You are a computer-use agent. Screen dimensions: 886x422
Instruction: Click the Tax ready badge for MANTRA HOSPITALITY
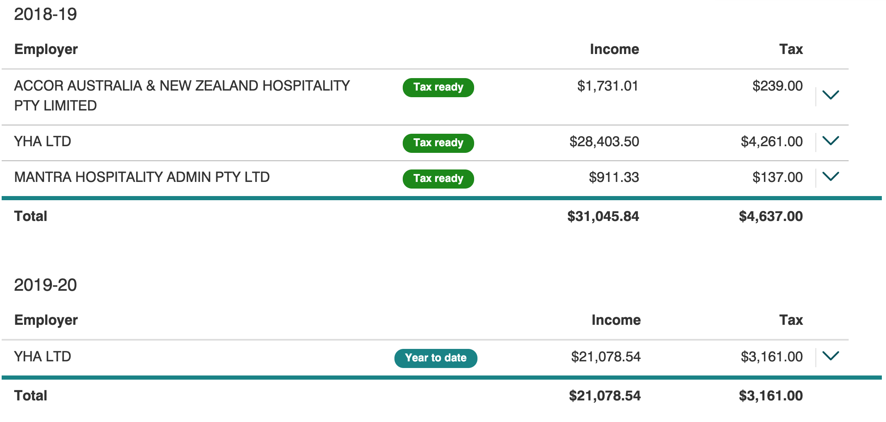point(438,179)
